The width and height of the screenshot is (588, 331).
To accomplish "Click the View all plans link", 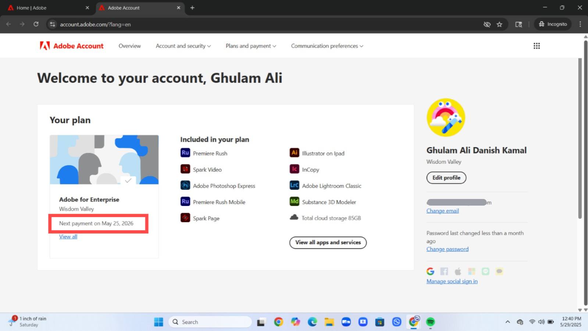I will click(68, 236).
